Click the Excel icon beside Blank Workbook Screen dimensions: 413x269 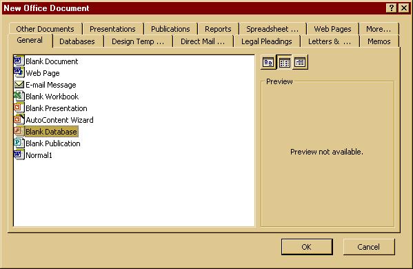(19, 96)
